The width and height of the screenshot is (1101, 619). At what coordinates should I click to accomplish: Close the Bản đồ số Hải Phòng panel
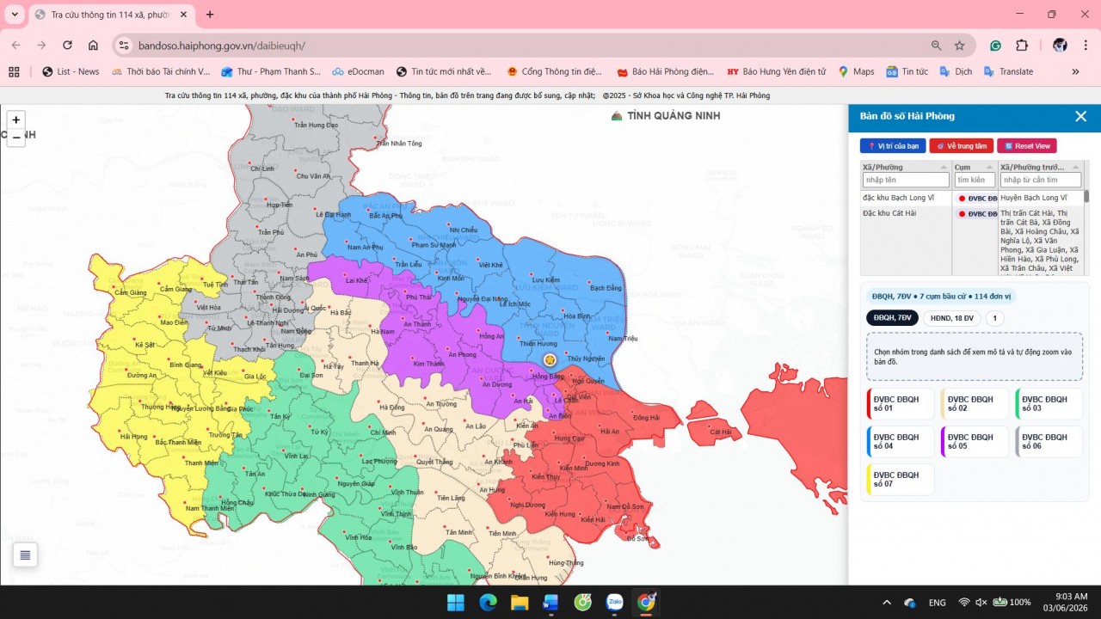pyautogui.click(x=1080, y=116)
